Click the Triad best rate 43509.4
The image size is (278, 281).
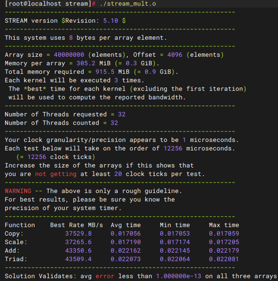tap(79, 259)
